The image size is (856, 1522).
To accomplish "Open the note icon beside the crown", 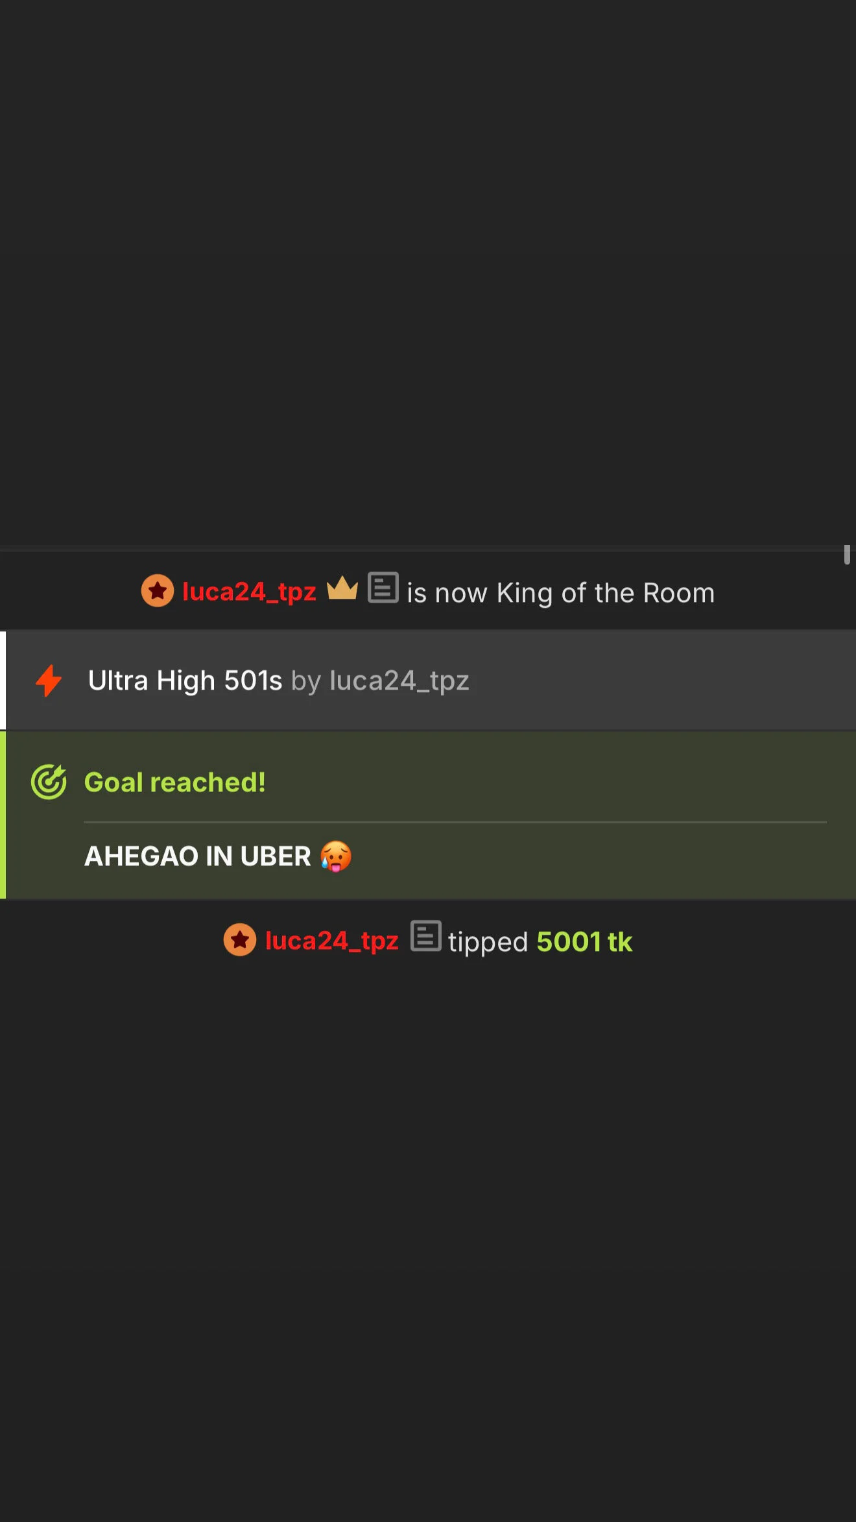I will click(383, 588).
